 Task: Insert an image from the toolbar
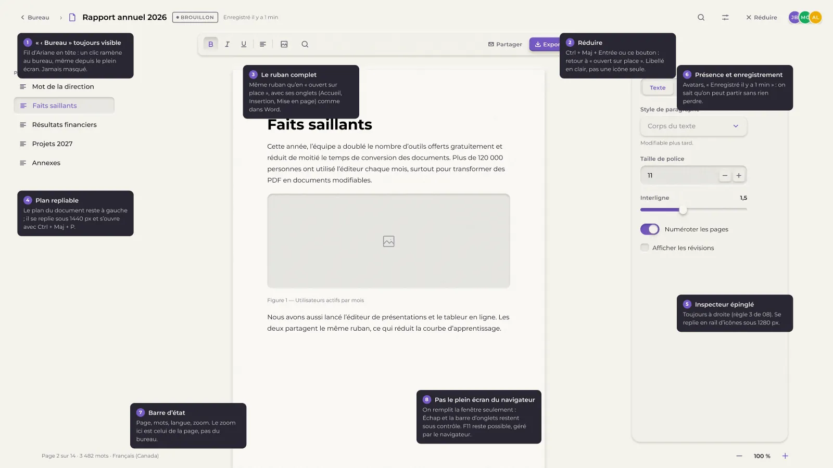(x=284, y=44)
